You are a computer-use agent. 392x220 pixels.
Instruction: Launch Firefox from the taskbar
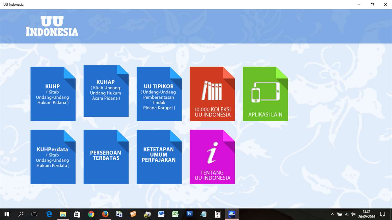(x=105, y=214)
